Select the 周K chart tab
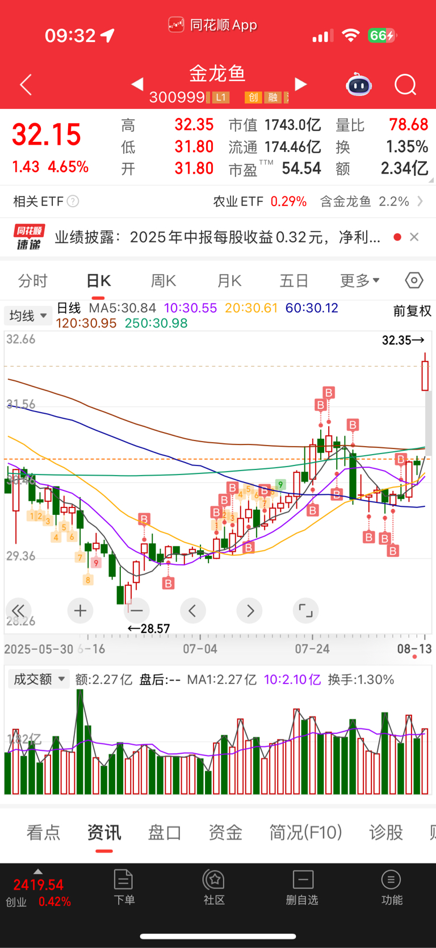Image resolution: width=436 pixels, height=948 pixels. click(x=163, y=281)
